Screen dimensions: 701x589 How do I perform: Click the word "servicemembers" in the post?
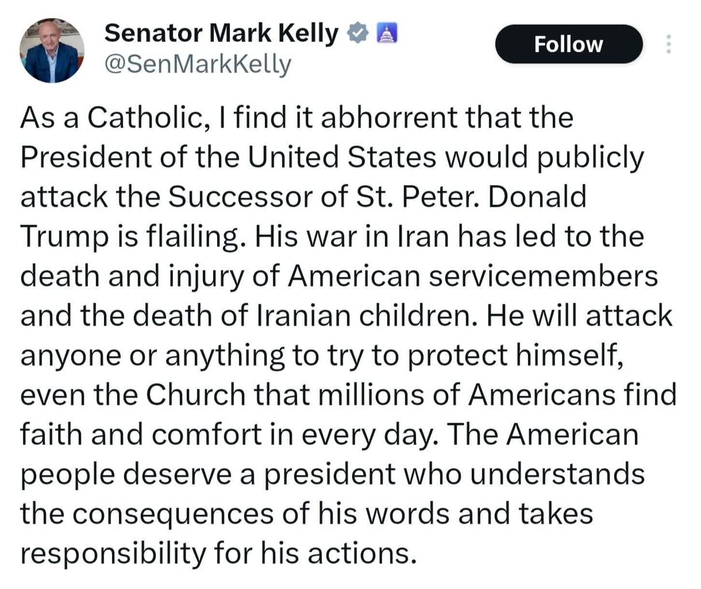[543, 276]
